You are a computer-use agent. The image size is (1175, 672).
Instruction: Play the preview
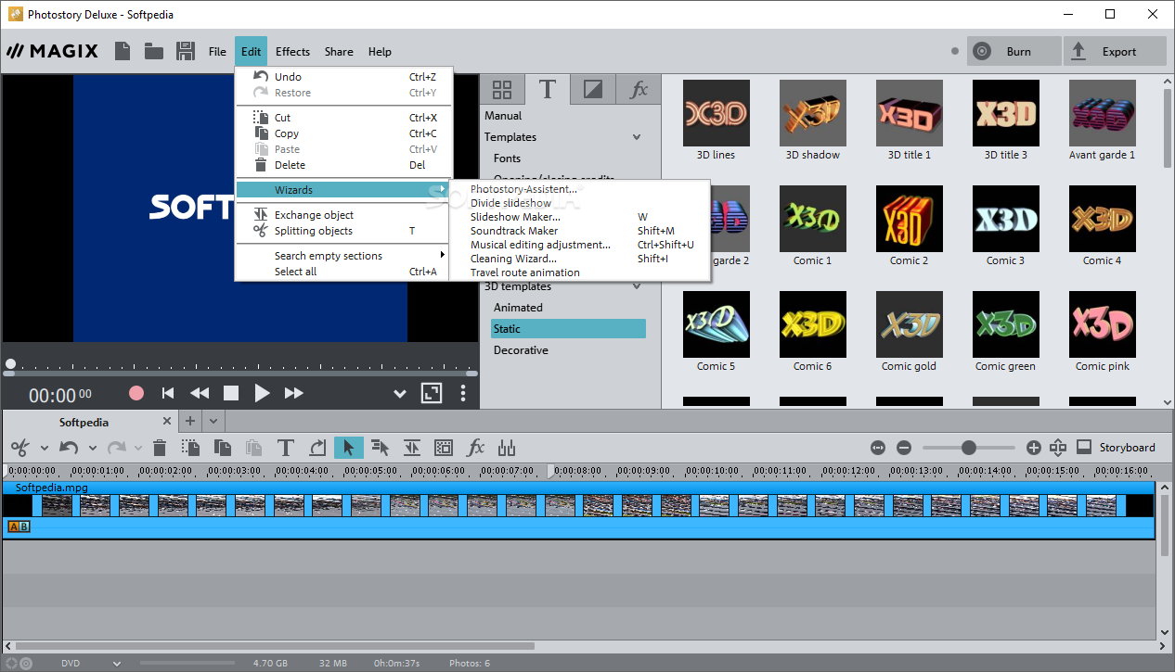262,393
